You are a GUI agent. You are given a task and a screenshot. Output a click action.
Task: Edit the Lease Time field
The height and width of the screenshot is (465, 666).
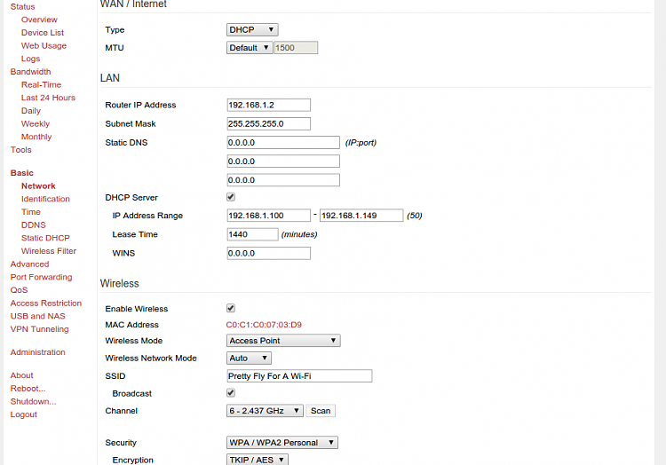pos(253,234)
